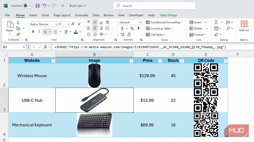
Task: Click the Fill Color paint bucket swatch
Action: tap(66, 32)
